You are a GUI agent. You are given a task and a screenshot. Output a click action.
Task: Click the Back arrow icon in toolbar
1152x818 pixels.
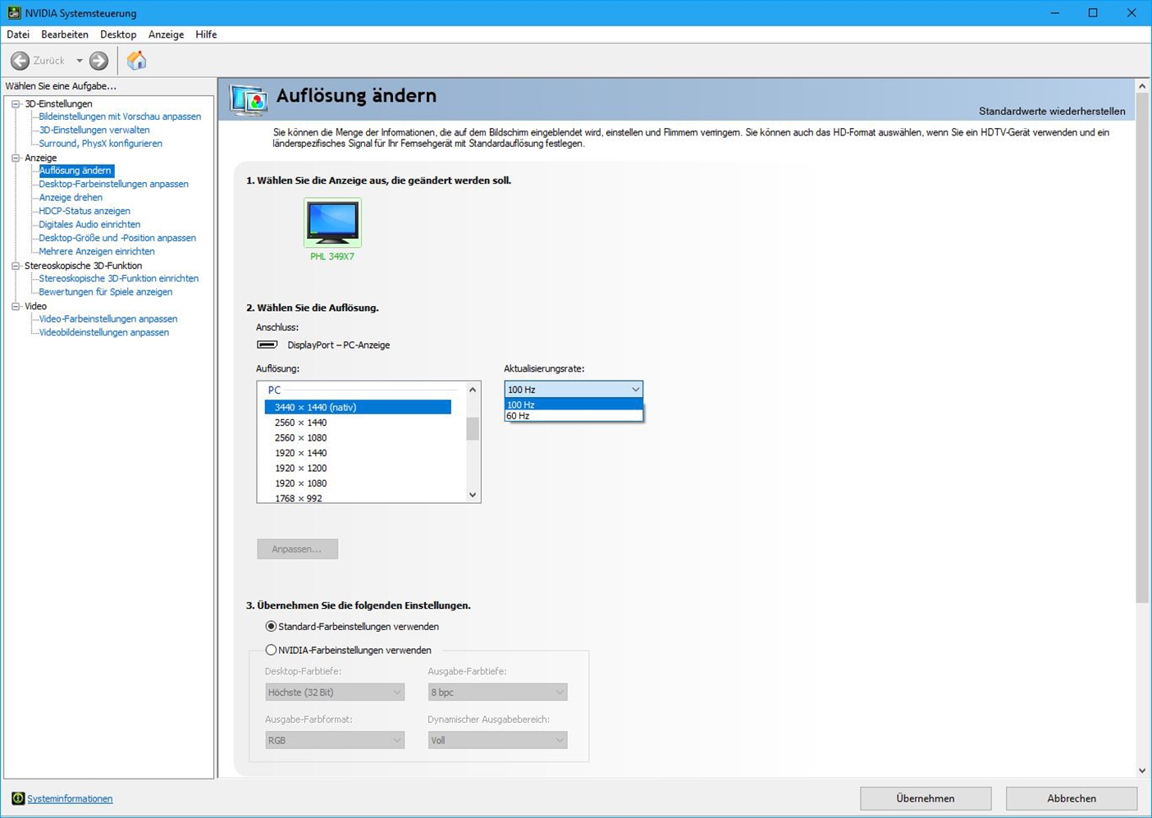(x=20, y=61)
